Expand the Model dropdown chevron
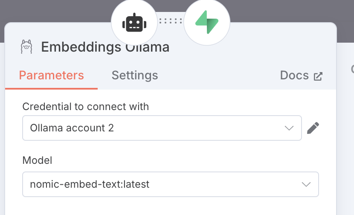This screenshot has width=354, height=215. [x=306, y=184]
